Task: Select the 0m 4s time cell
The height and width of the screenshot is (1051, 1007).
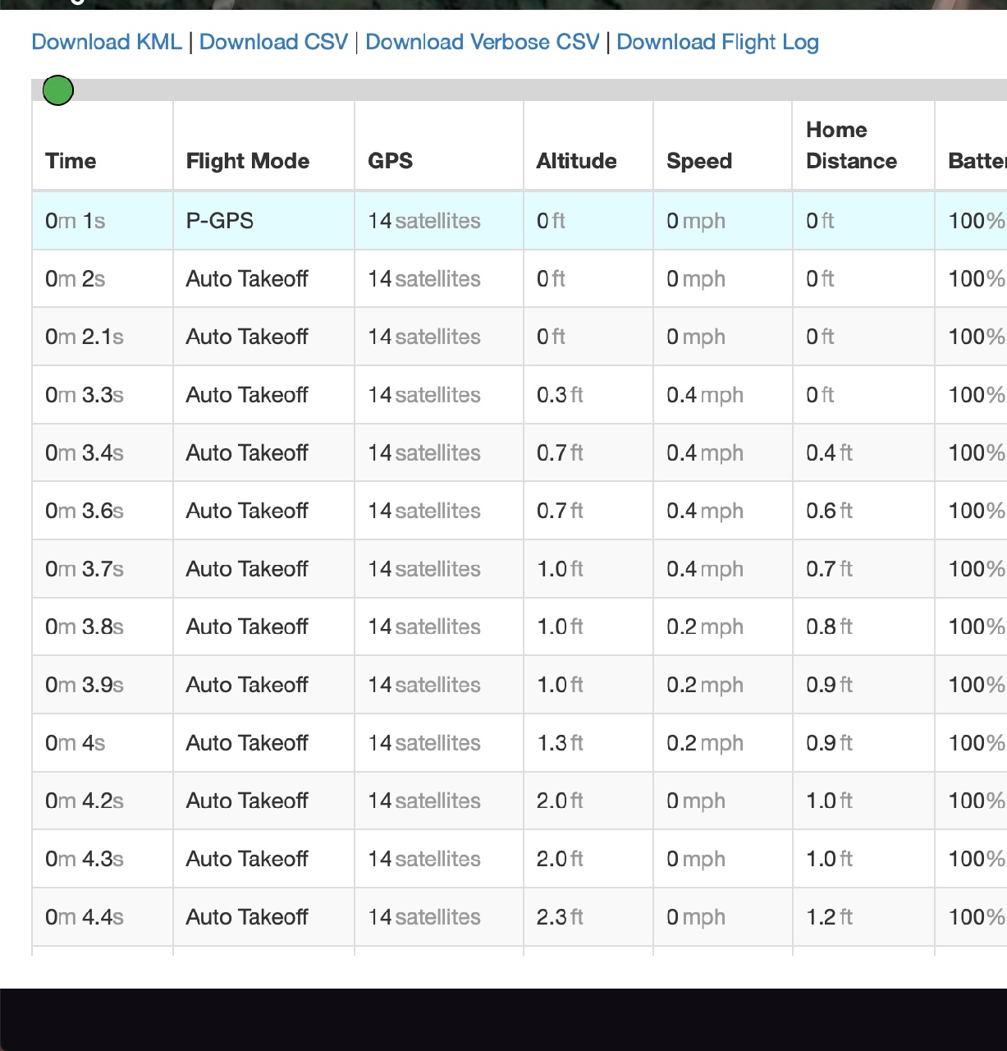Action: pyautogui.click(x=103, y=743)
